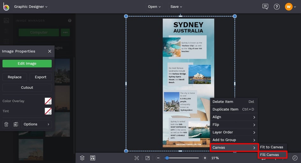Click the 27% zoom value

tap(215, 158)
